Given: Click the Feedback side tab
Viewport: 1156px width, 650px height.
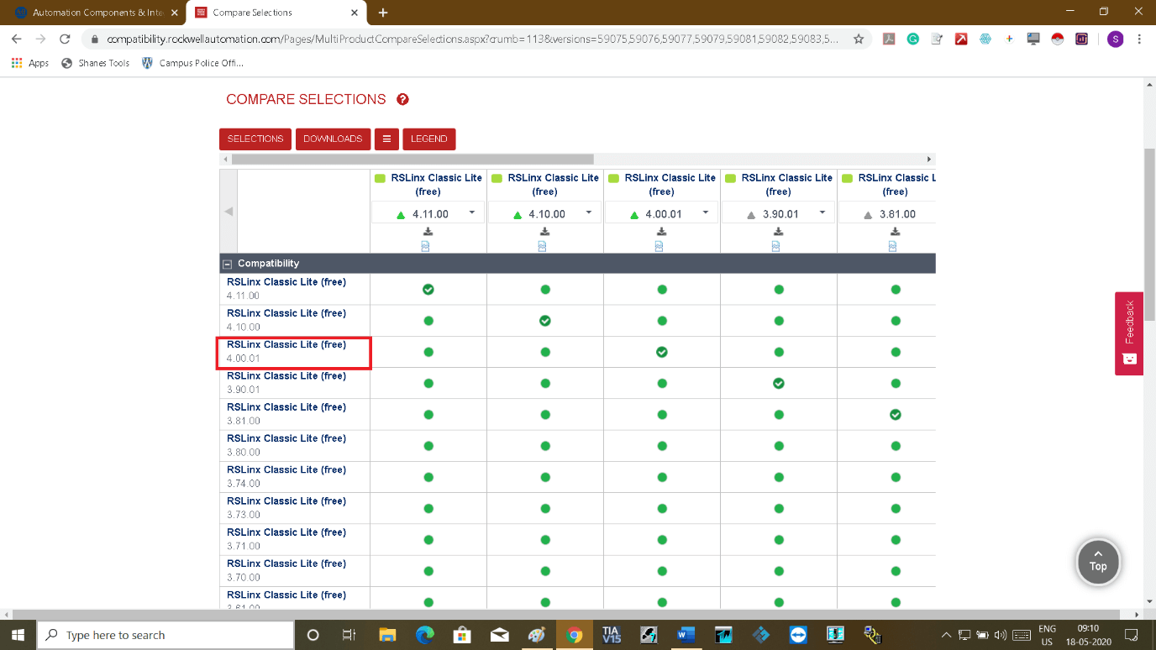Looking at the screenshot, I should [1129, 333].
